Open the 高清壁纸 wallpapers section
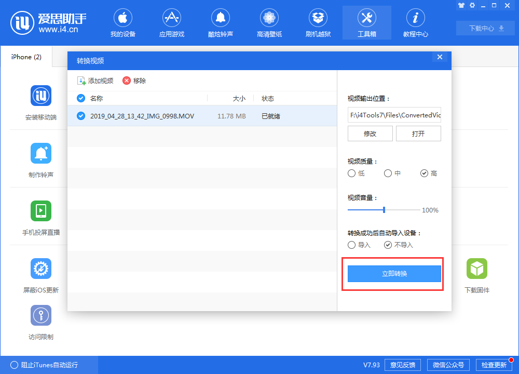This screenshot has height=374, width=519. [269, 23]
